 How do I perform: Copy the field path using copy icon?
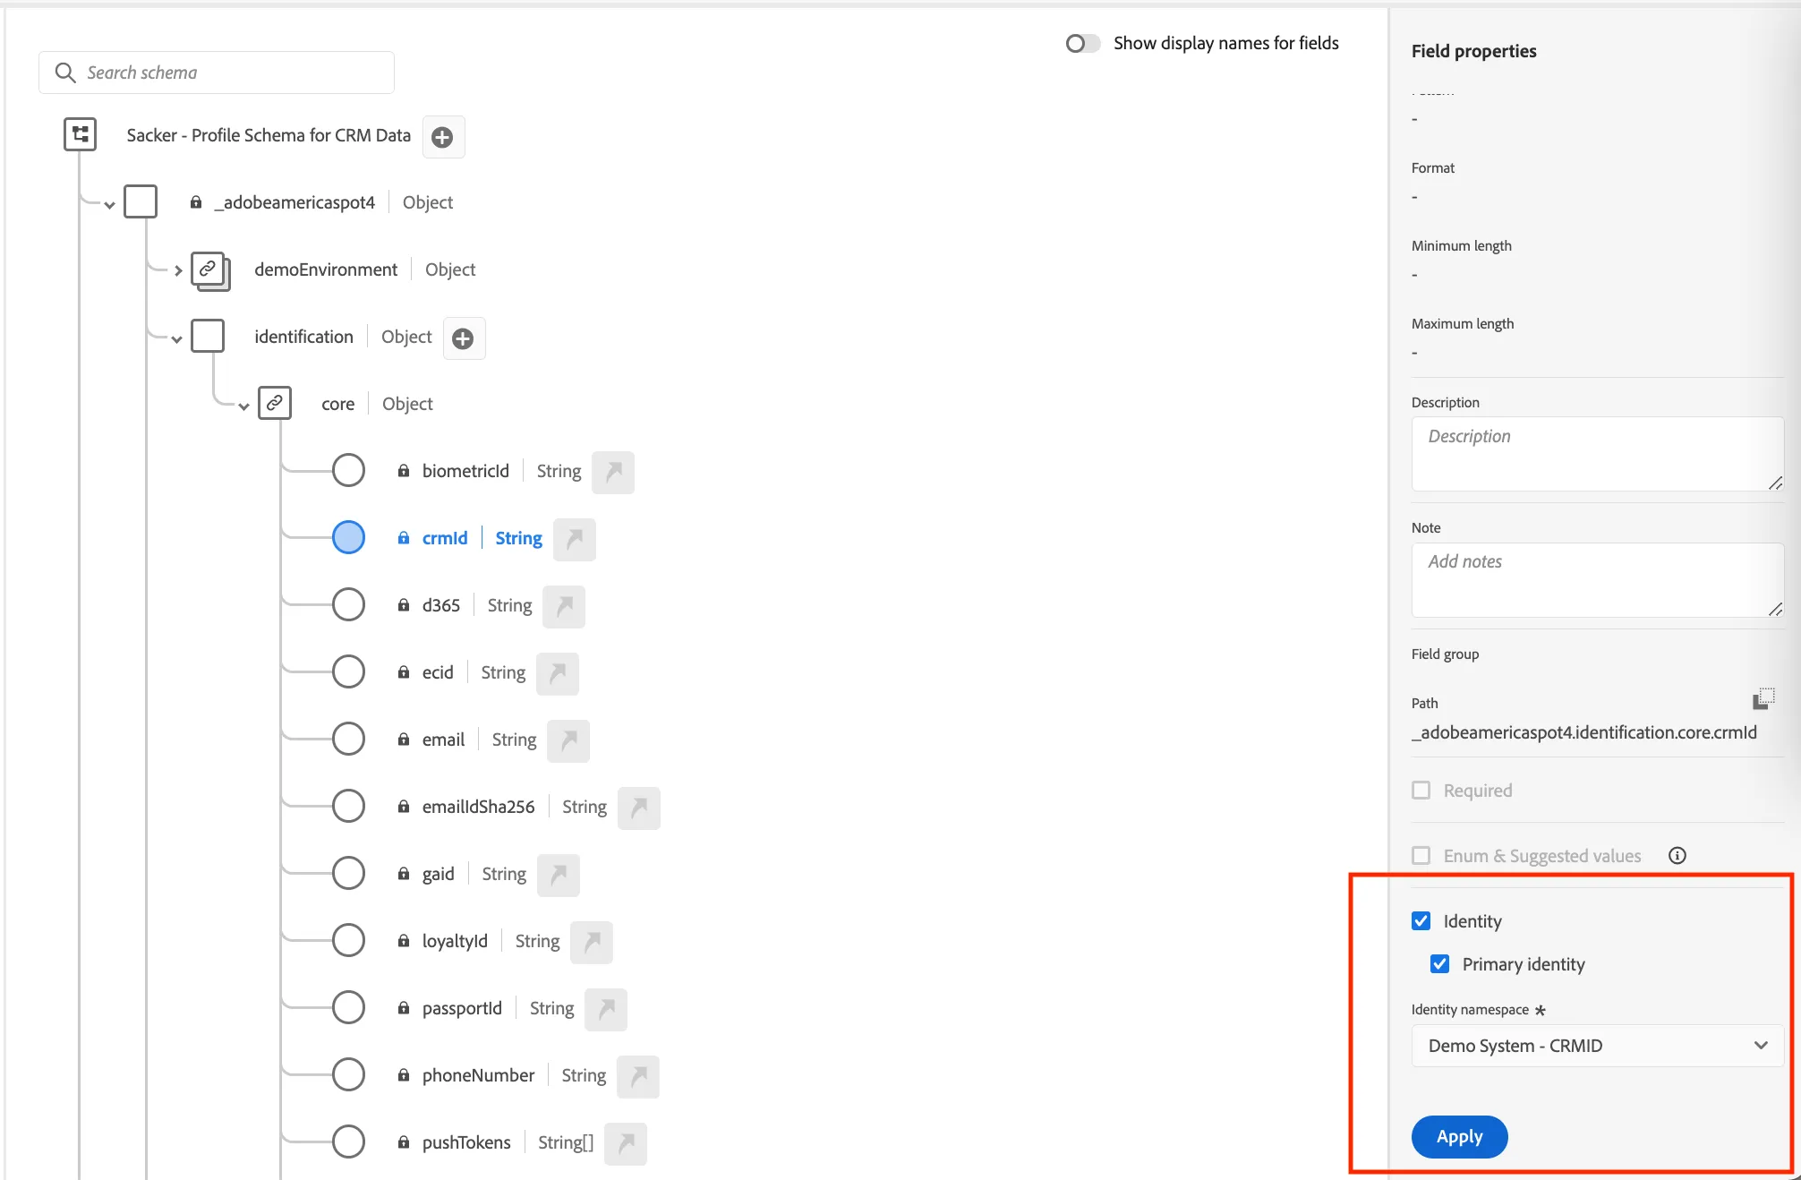tap(1763, 698)
